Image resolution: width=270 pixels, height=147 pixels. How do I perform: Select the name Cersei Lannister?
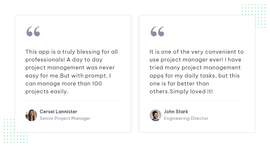(x=59, y=112)
